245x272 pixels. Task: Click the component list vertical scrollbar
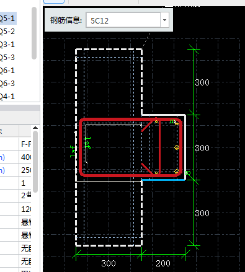coord(34,33)
